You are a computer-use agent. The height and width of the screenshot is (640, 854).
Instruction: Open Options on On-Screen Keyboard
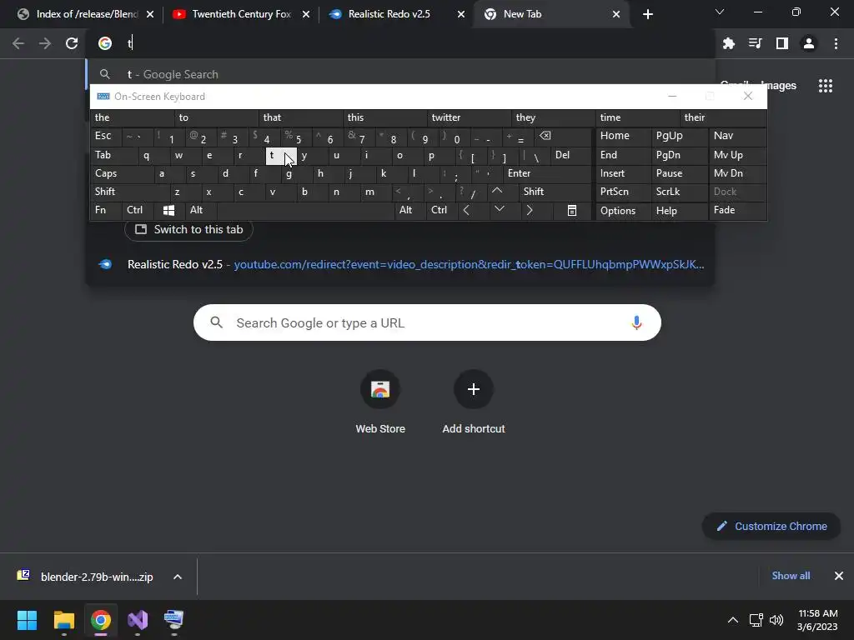point(623,211)
